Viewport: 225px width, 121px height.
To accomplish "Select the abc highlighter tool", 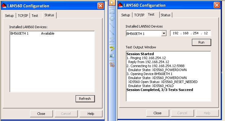I will point(112,49).
